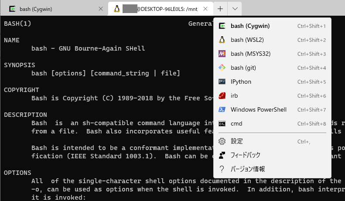Click the 'fication (IEEE Standard 1003.1)' line

[122, 156]
